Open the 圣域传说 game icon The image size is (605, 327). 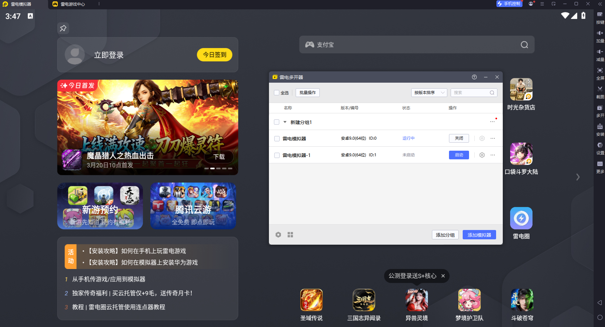pyautogui.click(x=311, y=300)
